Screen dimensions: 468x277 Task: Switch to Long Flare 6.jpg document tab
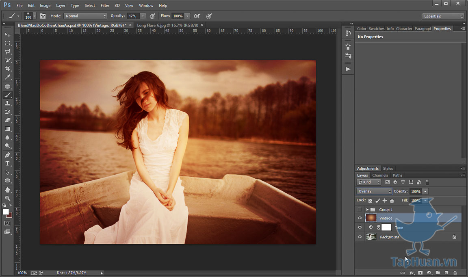pos(168,25)
